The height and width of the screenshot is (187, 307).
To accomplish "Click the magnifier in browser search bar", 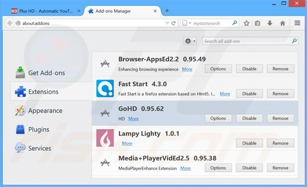I will (x=234, y=23).
